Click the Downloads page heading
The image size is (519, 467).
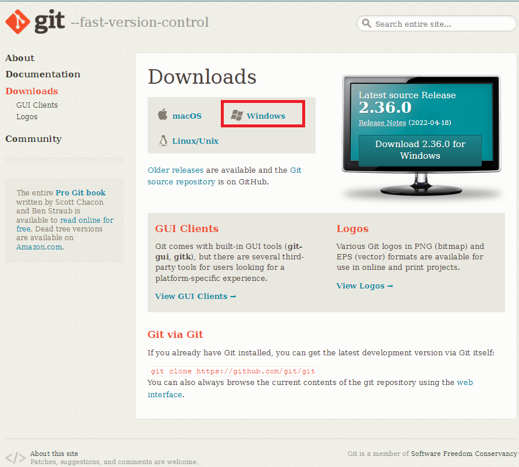[x=202, y=77]
